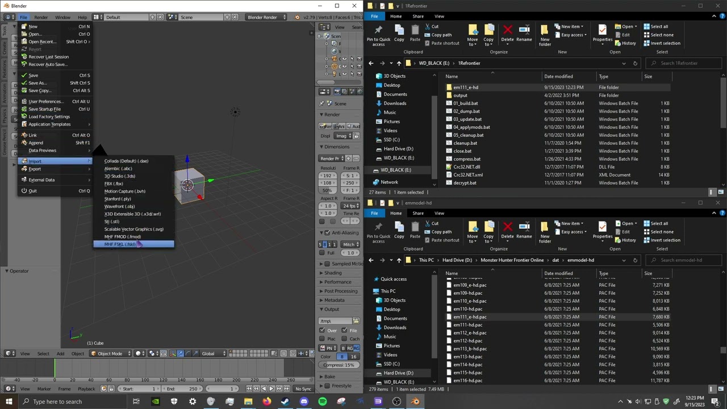Open Mitch anti-aliasing filter dropdown
Image resolution: width=727 pixels, height=409 pixels.
350,244
